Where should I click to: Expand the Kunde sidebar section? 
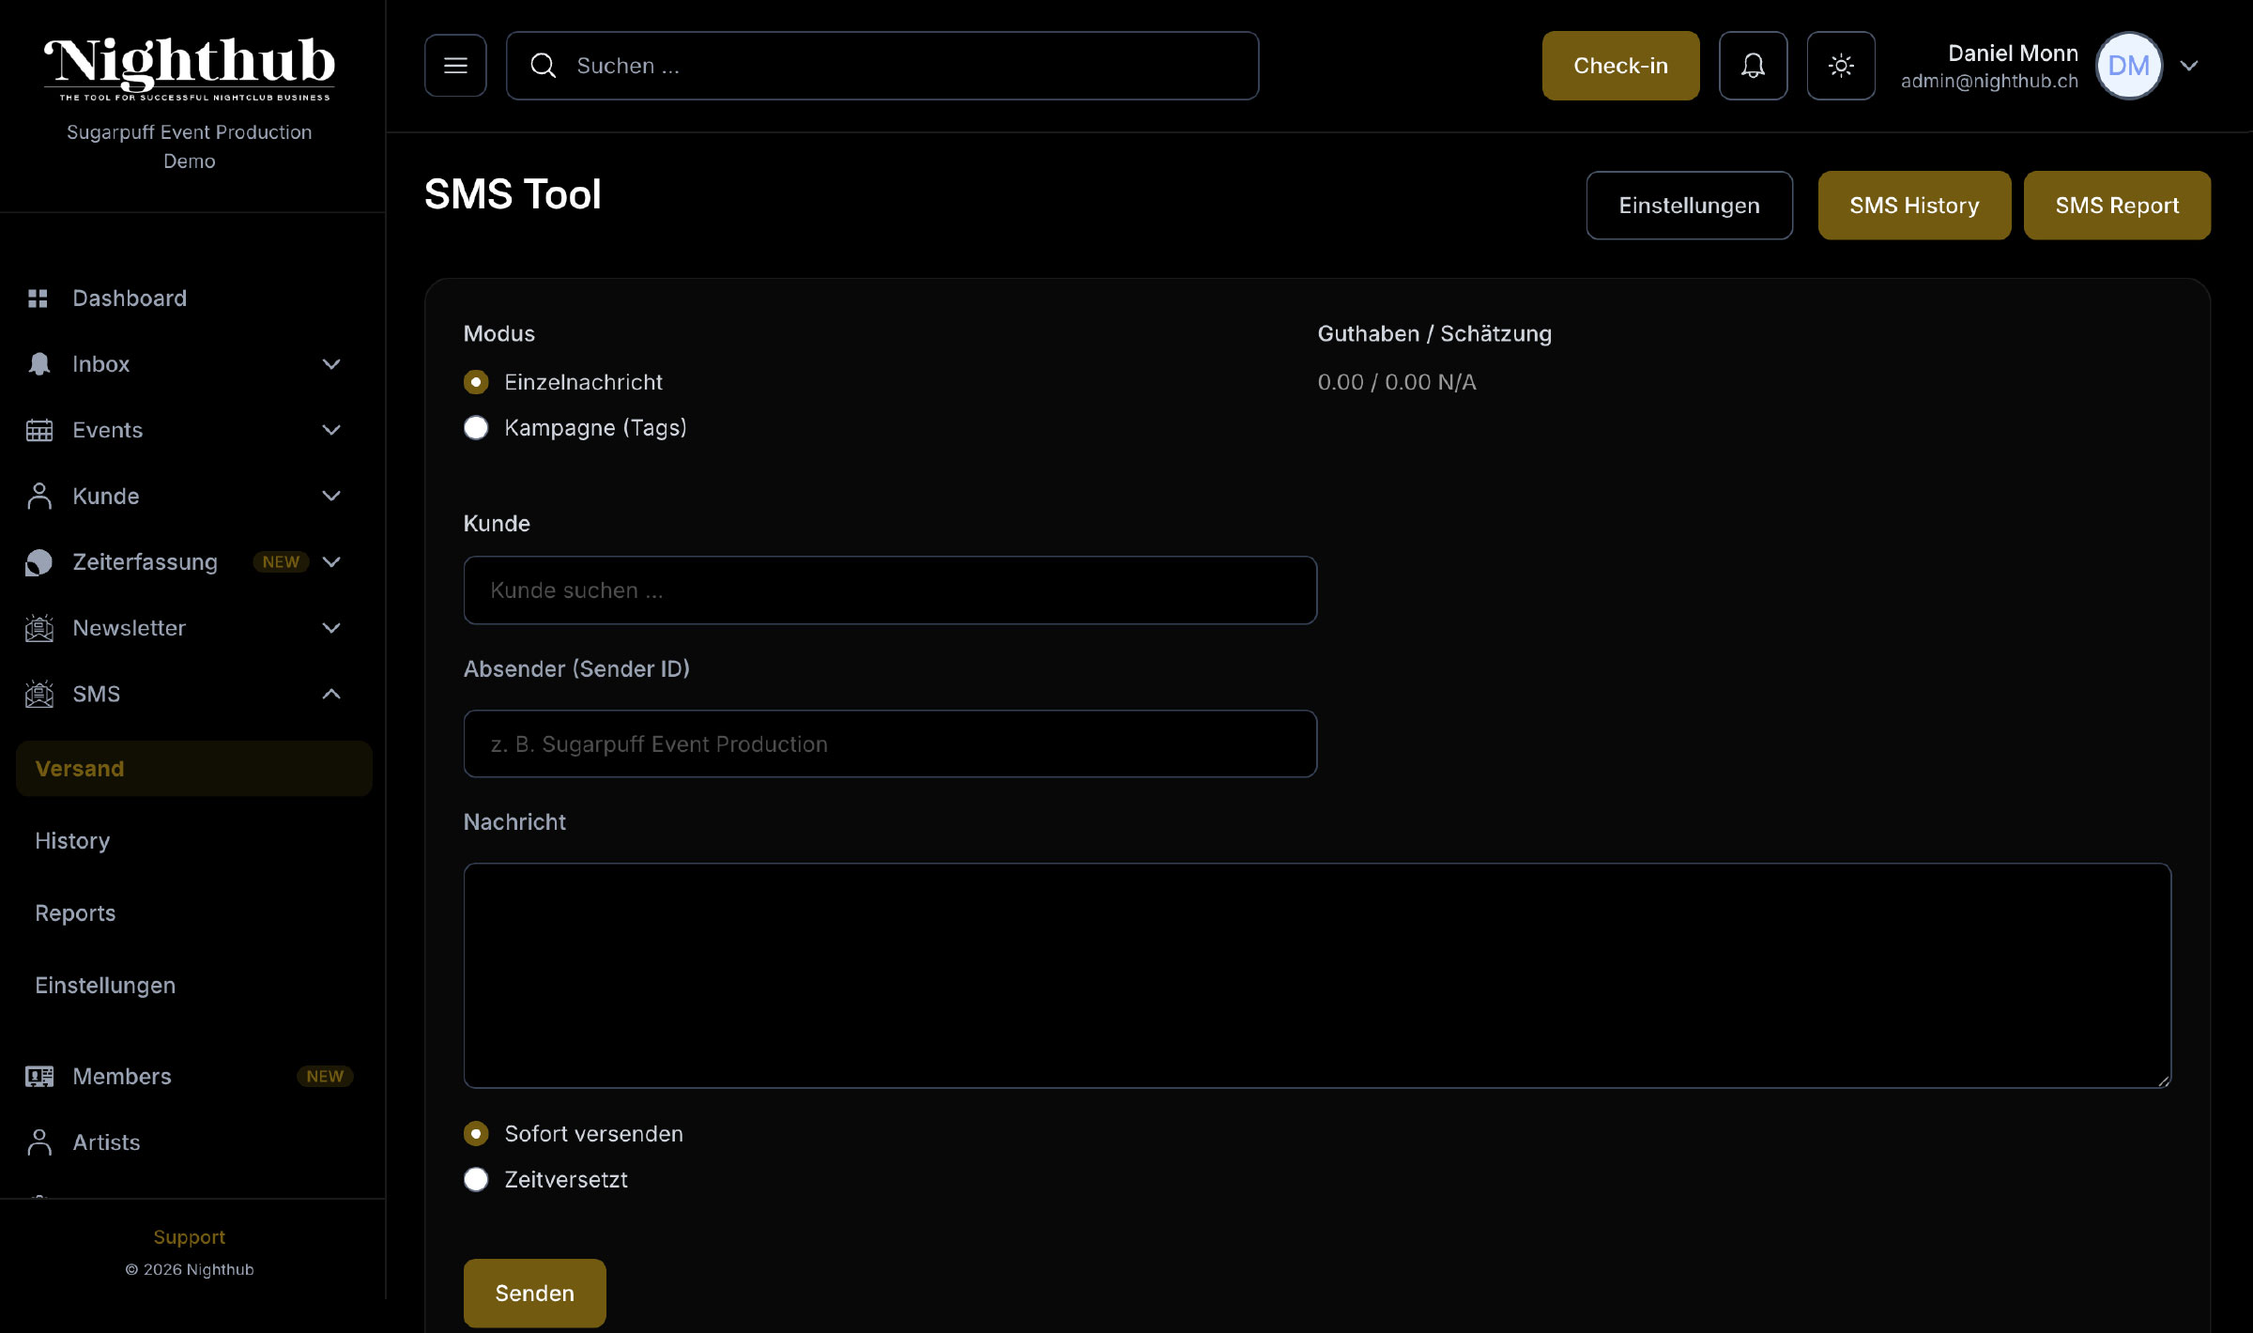click(330, 496)
